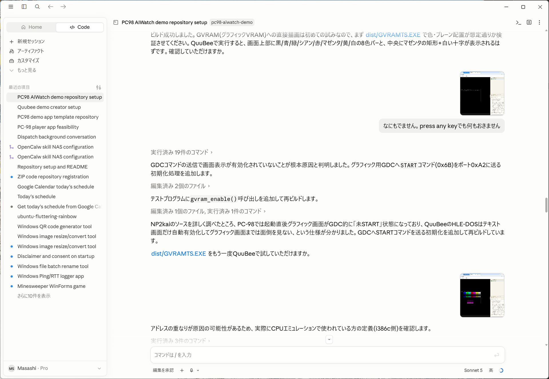The width and height of the screenshot is (549, 379).
Task: Open the Sonnet 5 model selector
Action: 473,370
